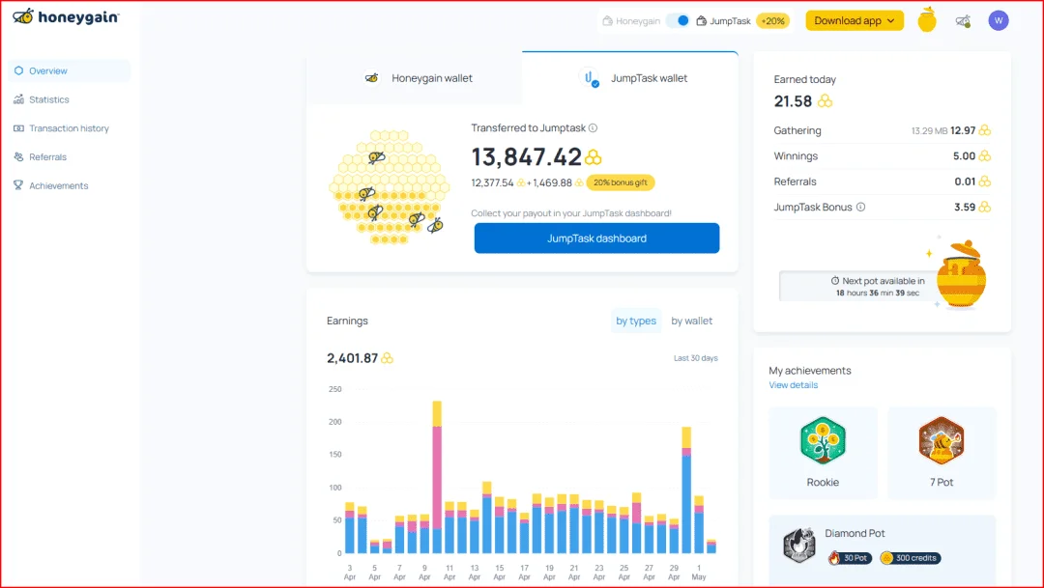Toggle the Honeygain/JumpTask payout switch

pyautogui.click(x=678, y=20)
